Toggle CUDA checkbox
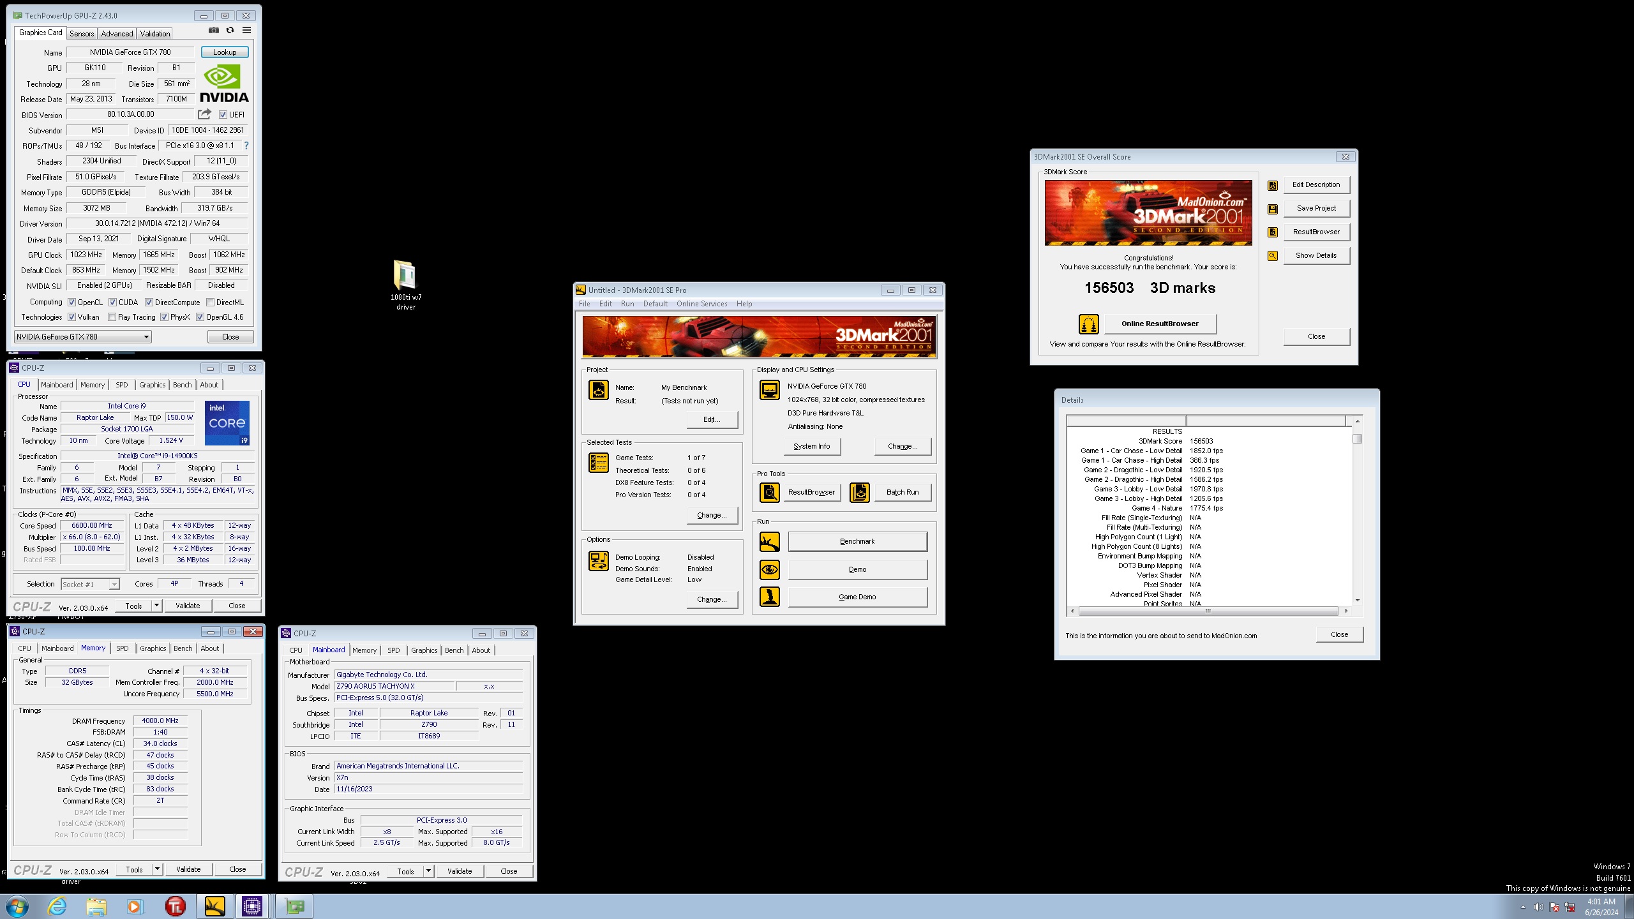1634x919 pixels. tap(112, 303)
